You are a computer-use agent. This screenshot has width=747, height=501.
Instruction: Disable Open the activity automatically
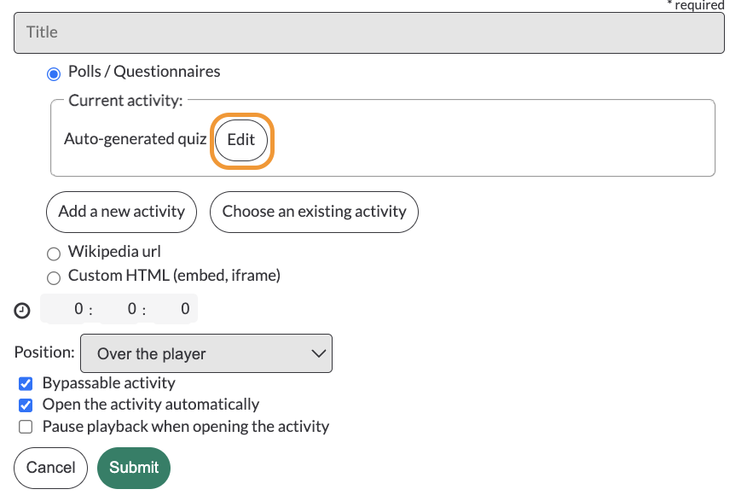coord(26,405)
